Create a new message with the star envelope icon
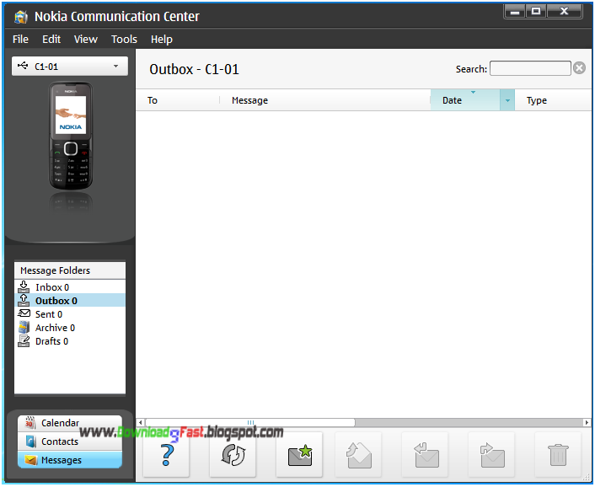595x487 pixels. (299, 455)
